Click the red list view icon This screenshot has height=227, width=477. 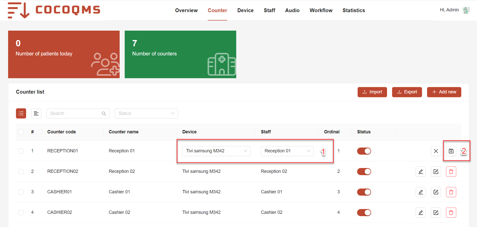pos(21,113)
